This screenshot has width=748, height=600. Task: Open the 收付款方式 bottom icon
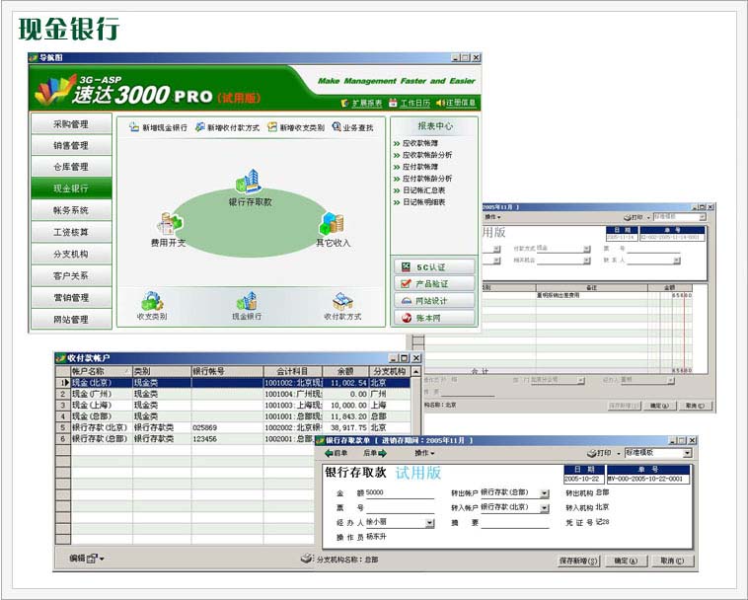pyautogui.click(x=342, y=301)
